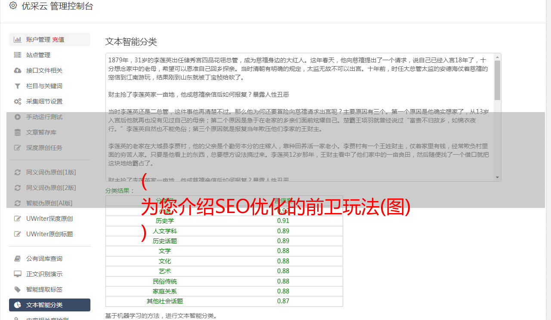This screenshot has height=320, width=551.
Task: Click the refresh icon for 同义词伪原创[1版]
Action: [x=17, y=172]
